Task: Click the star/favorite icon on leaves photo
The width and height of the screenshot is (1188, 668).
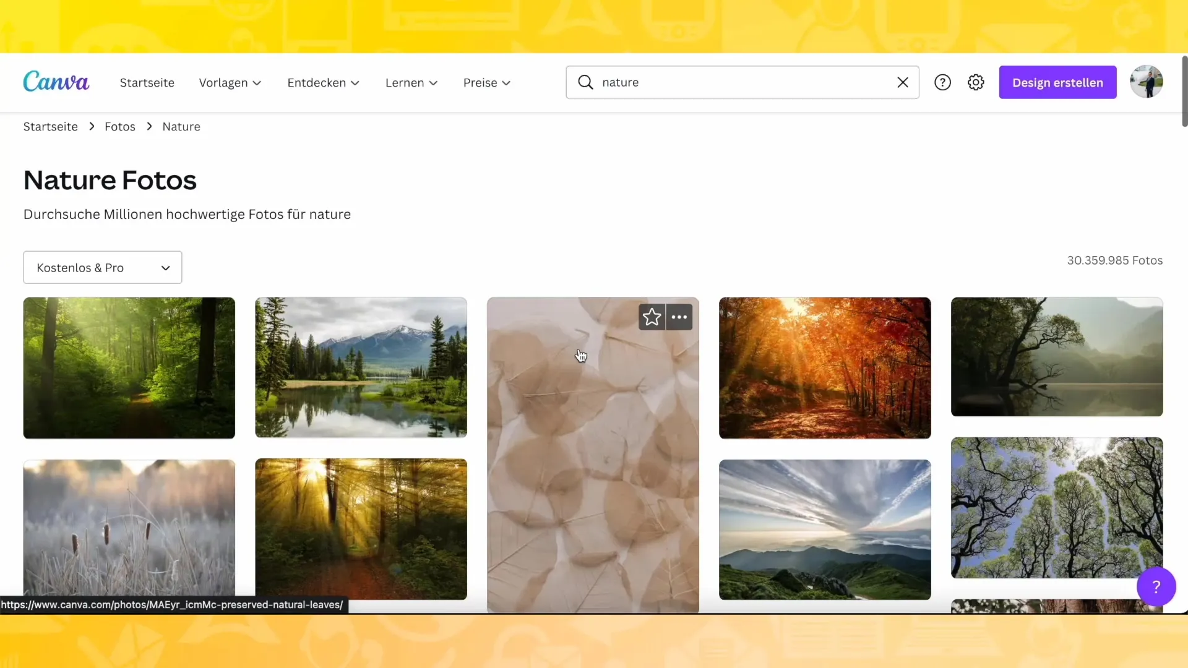Action: click(x=652, y=317)
